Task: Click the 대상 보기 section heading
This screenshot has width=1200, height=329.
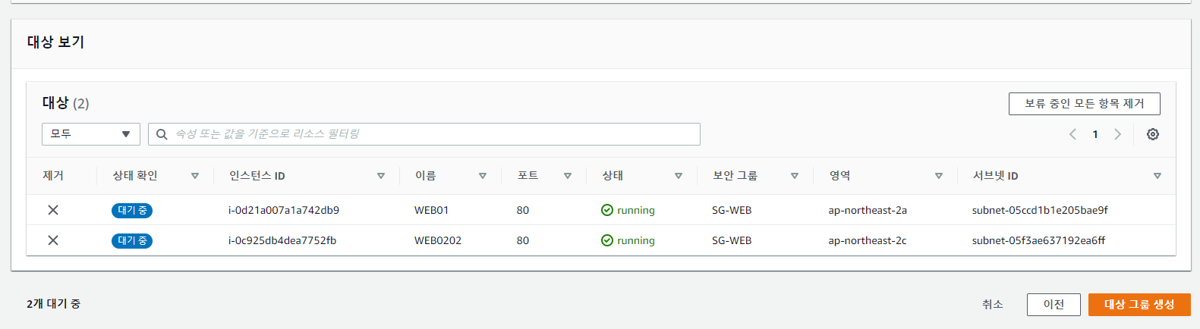Action: click(55, 42)
